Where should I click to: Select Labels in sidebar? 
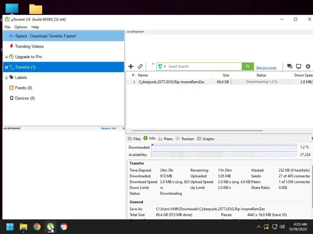(64, 77)
